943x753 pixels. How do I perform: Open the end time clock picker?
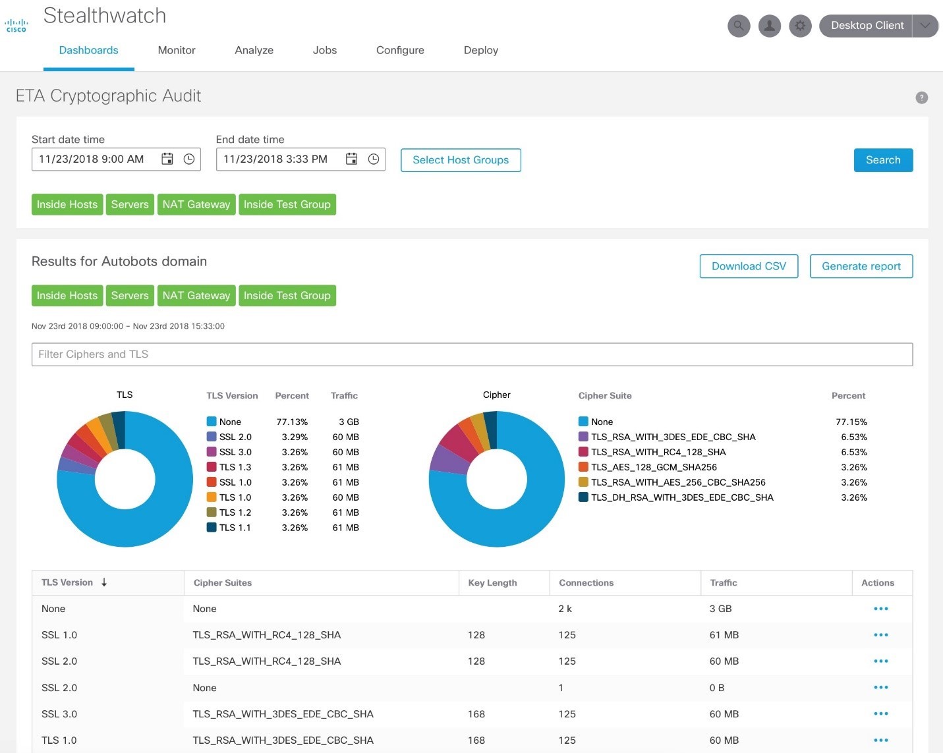tap(374, 159)
